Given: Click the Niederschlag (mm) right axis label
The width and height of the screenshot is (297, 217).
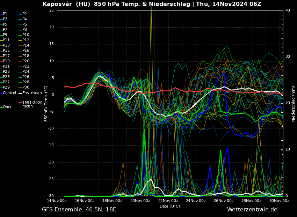Looking at the screenshot, I should click(294, 103).
